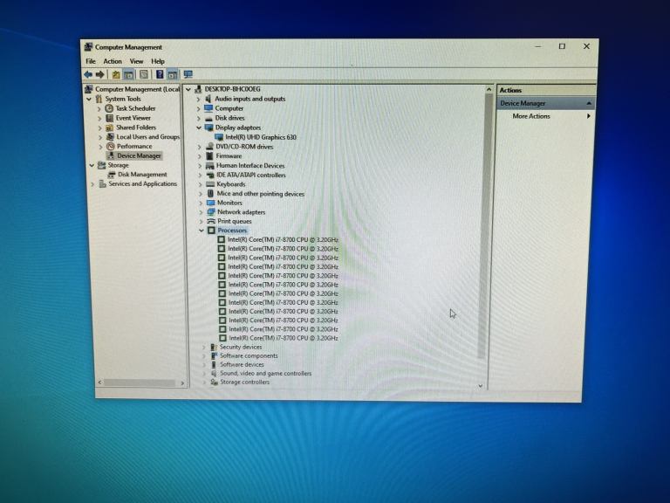
Task: Click the Up one level folder icon
Action: click(x=116, y=75)
